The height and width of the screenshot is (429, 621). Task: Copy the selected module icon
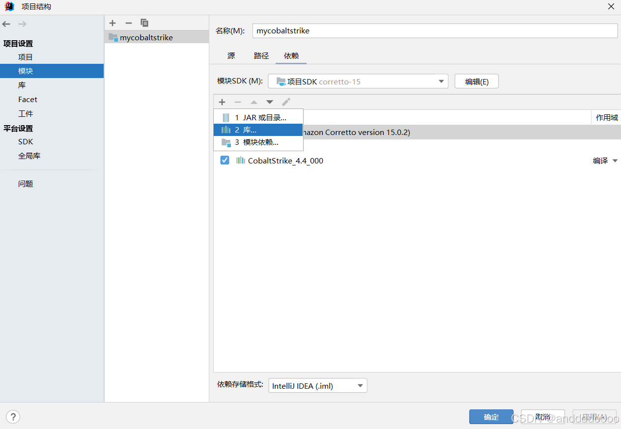(144, 23)
